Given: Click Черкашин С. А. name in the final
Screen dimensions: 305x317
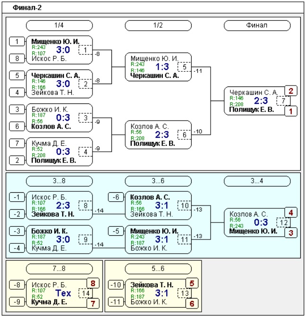Looking at the screenshot, I should 254,93.
